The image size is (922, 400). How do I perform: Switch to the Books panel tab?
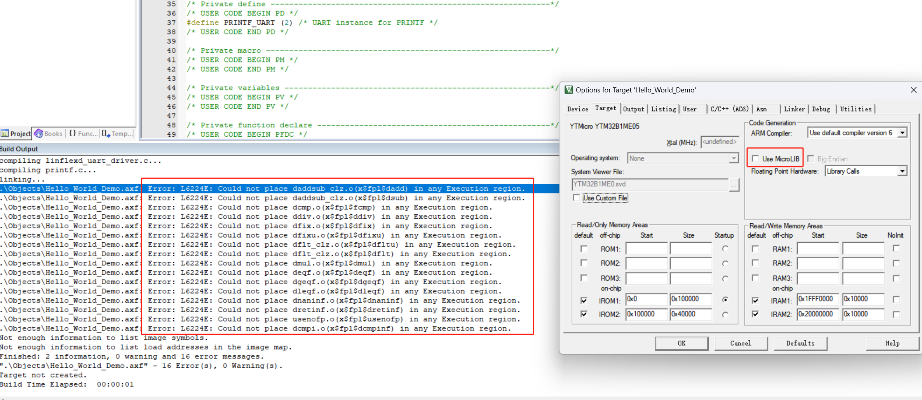pyautogui.click(x=49, y=134)
